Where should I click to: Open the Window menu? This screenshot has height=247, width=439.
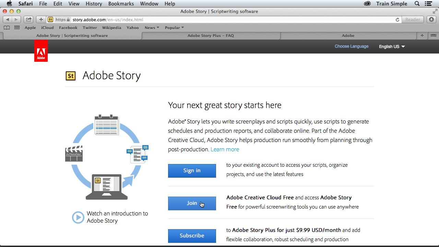click(149, 4)
